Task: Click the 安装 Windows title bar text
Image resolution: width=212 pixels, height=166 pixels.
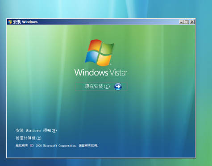Action: pos(25,22)
